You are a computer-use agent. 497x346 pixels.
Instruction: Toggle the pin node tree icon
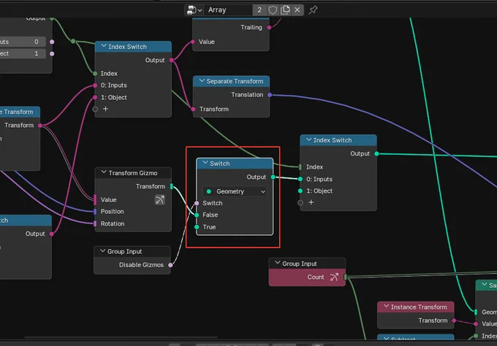tap(313, 10)
